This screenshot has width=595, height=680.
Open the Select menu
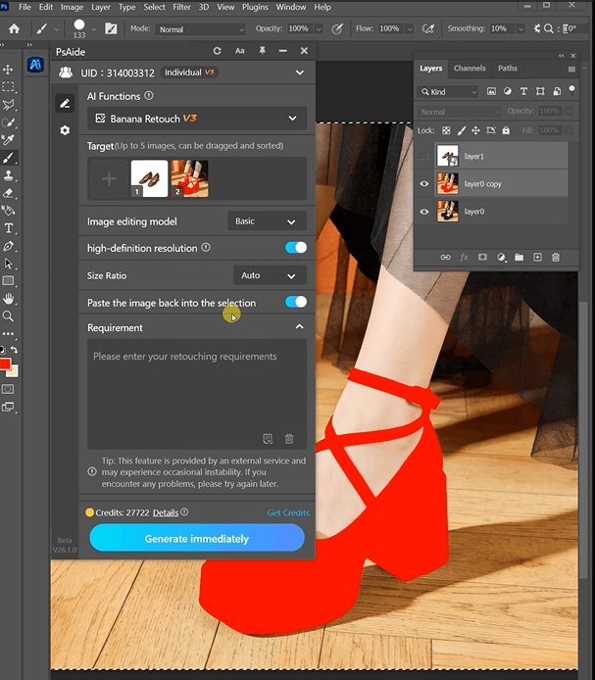pos(154,7)
